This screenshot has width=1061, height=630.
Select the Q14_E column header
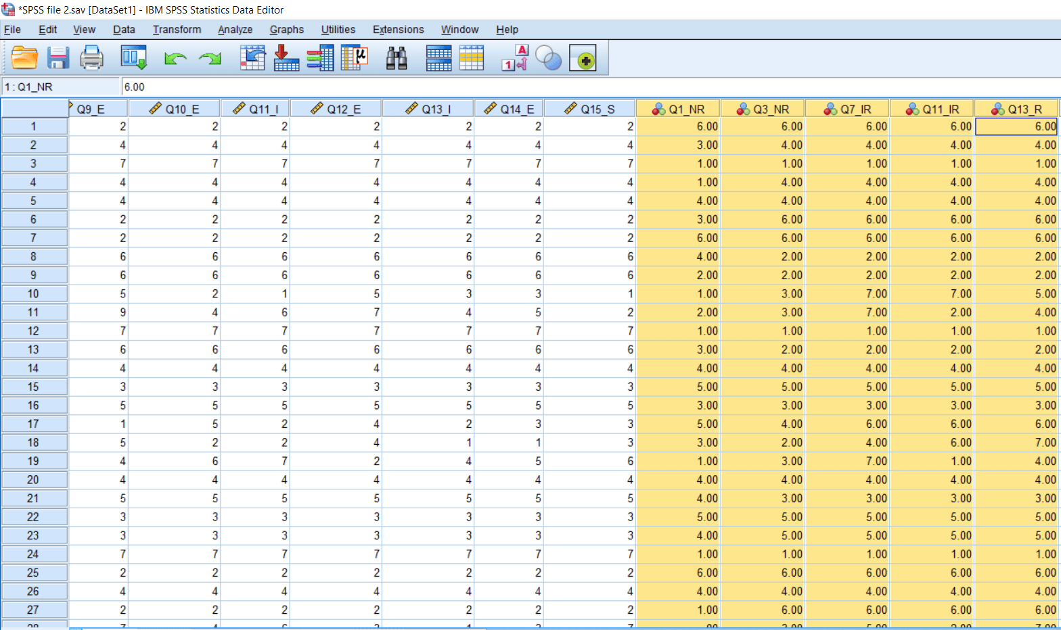click(509, 109)
